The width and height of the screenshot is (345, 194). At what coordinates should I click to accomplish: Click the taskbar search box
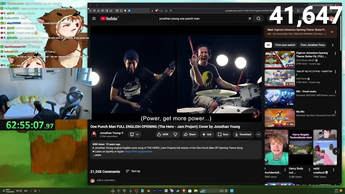214,191
